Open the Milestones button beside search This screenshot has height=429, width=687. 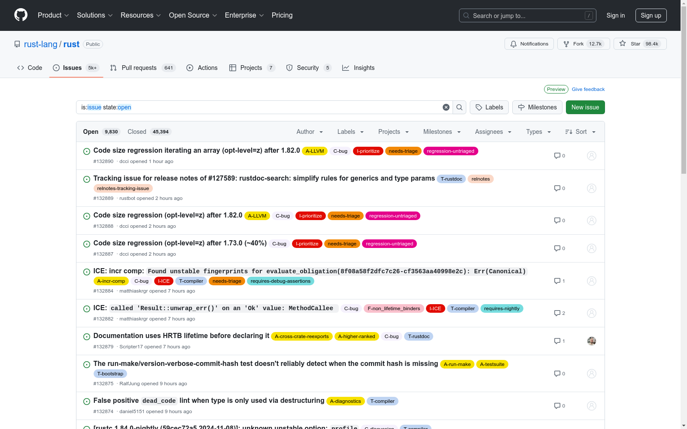click(x=537, y=107)
